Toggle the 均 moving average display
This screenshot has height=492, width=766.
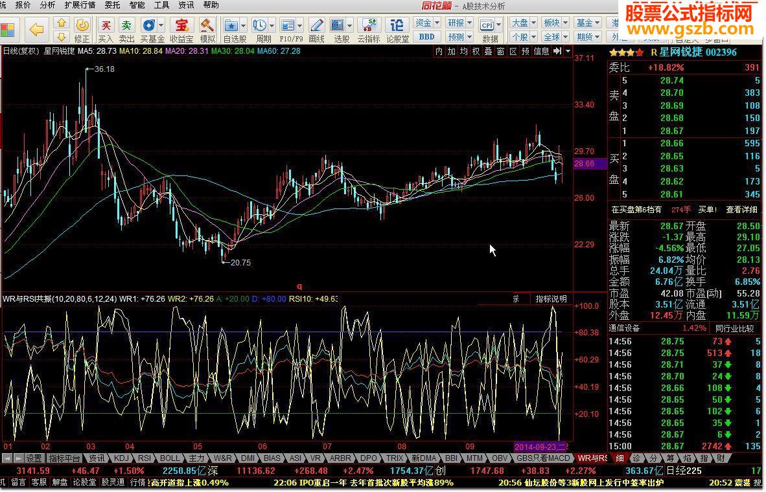coord(463,51)
